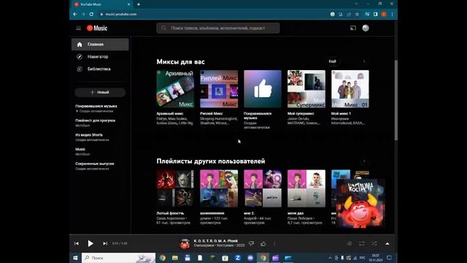Close the YouTube Music browser tab
The image size is (467, 263).
[128, 4]
